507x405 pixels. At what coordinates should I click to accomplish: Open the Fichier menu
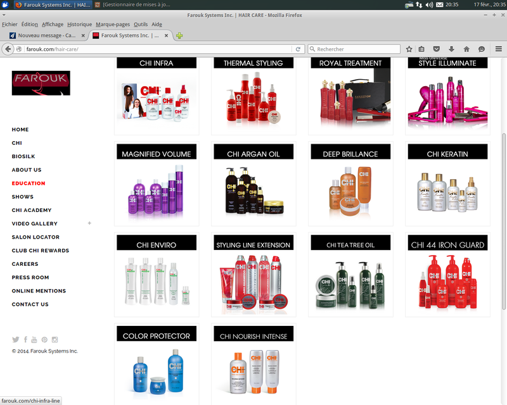tap(10, 24)
